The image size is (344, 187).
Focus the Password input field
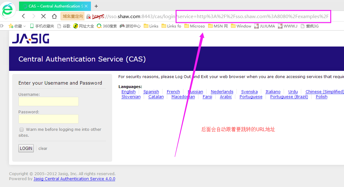point(48,119)
